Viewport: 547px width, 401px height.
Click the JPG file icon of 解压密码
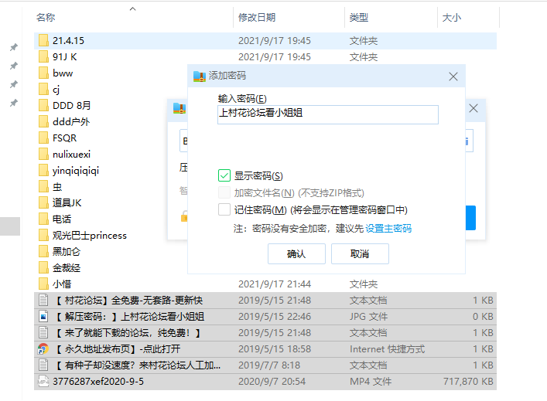[43, 316]
